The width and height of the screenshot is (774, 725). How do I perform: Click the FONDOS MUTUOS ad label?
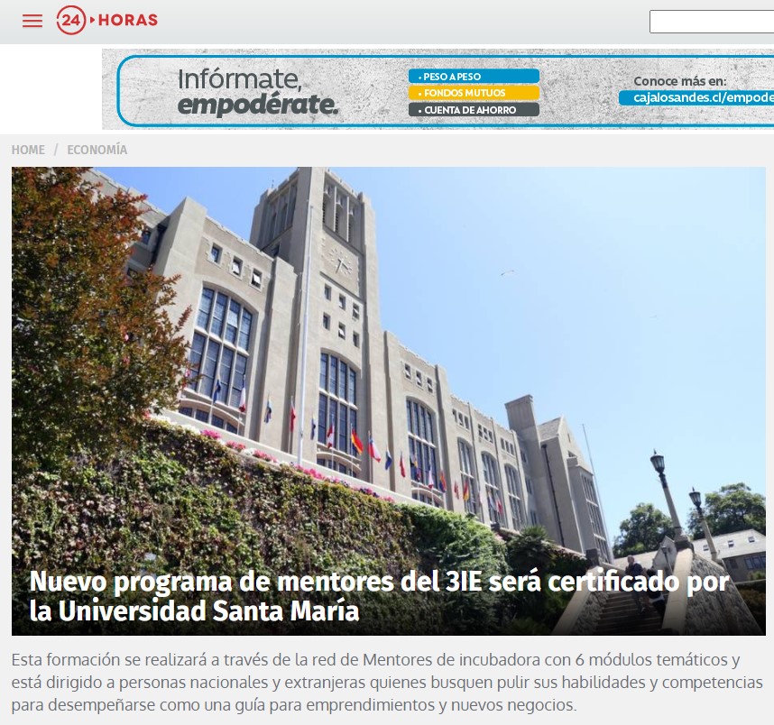(474, 93)
